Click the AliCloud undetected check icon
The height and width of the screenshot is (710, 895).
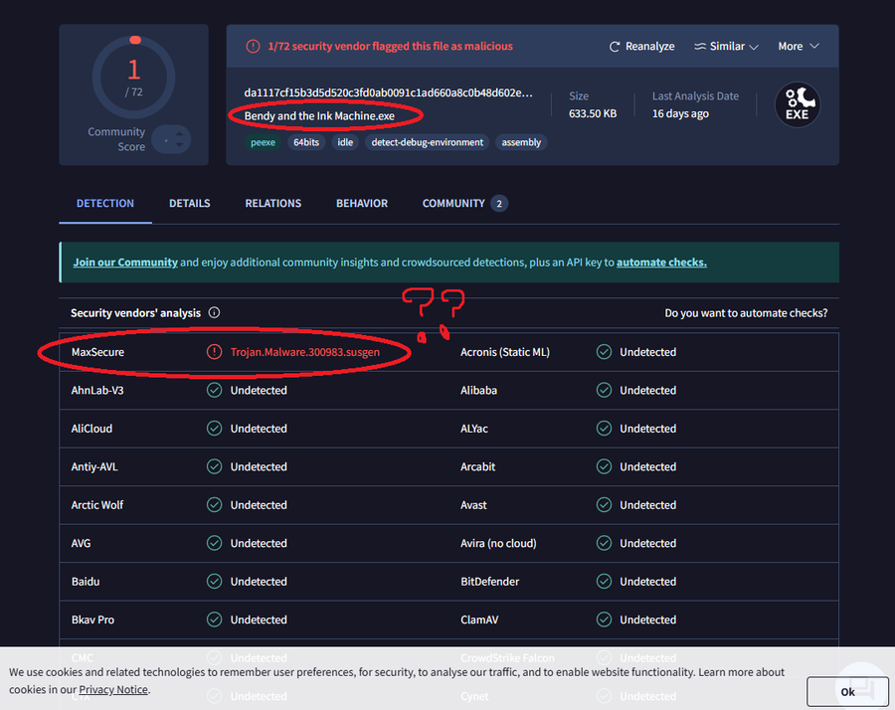(214, 429)
